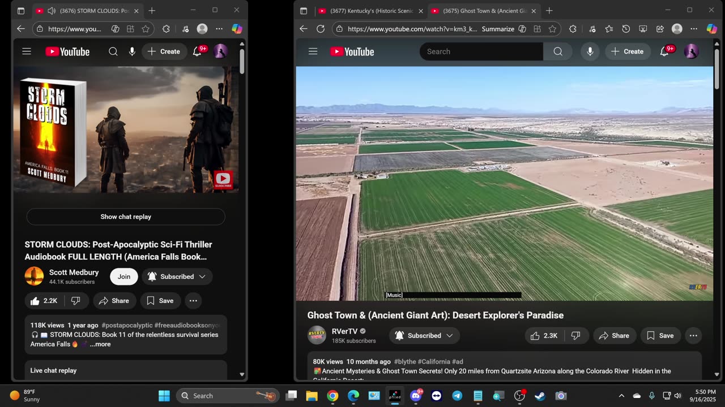Go back in the left Edge window
725x407 pixels.
tap(21, 29)
